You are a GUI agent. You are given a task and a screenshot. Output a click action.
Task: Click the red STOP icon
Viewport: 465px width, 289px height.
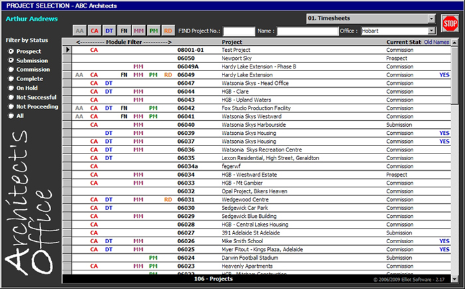point(450,24)
